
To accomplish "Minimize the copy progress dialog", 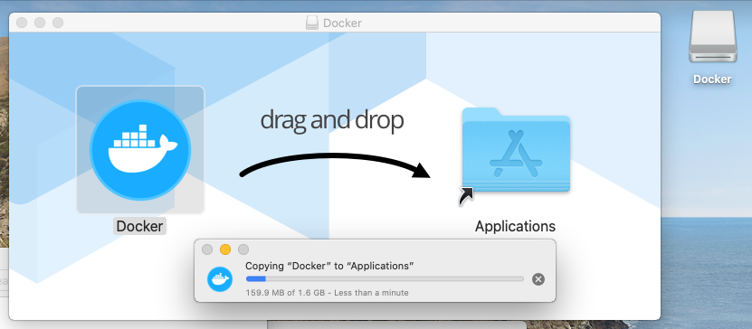I will [225, 249].
